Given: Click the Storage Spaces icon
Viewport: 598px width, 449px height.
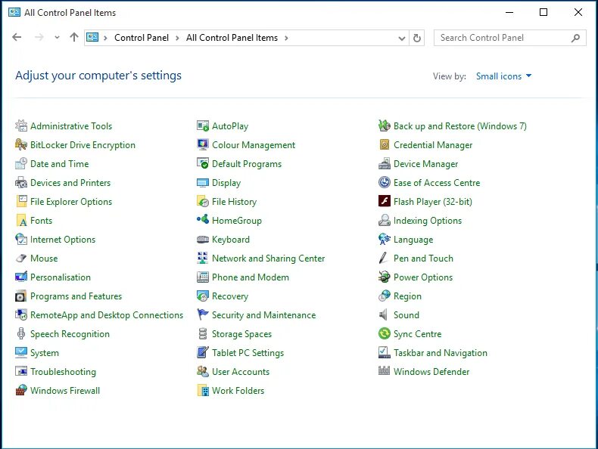Looking at the screenshot, I should (x=203, y=334).
